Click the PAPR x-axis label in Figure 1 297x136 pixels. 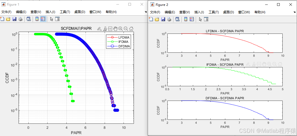[x=76, y=133]
